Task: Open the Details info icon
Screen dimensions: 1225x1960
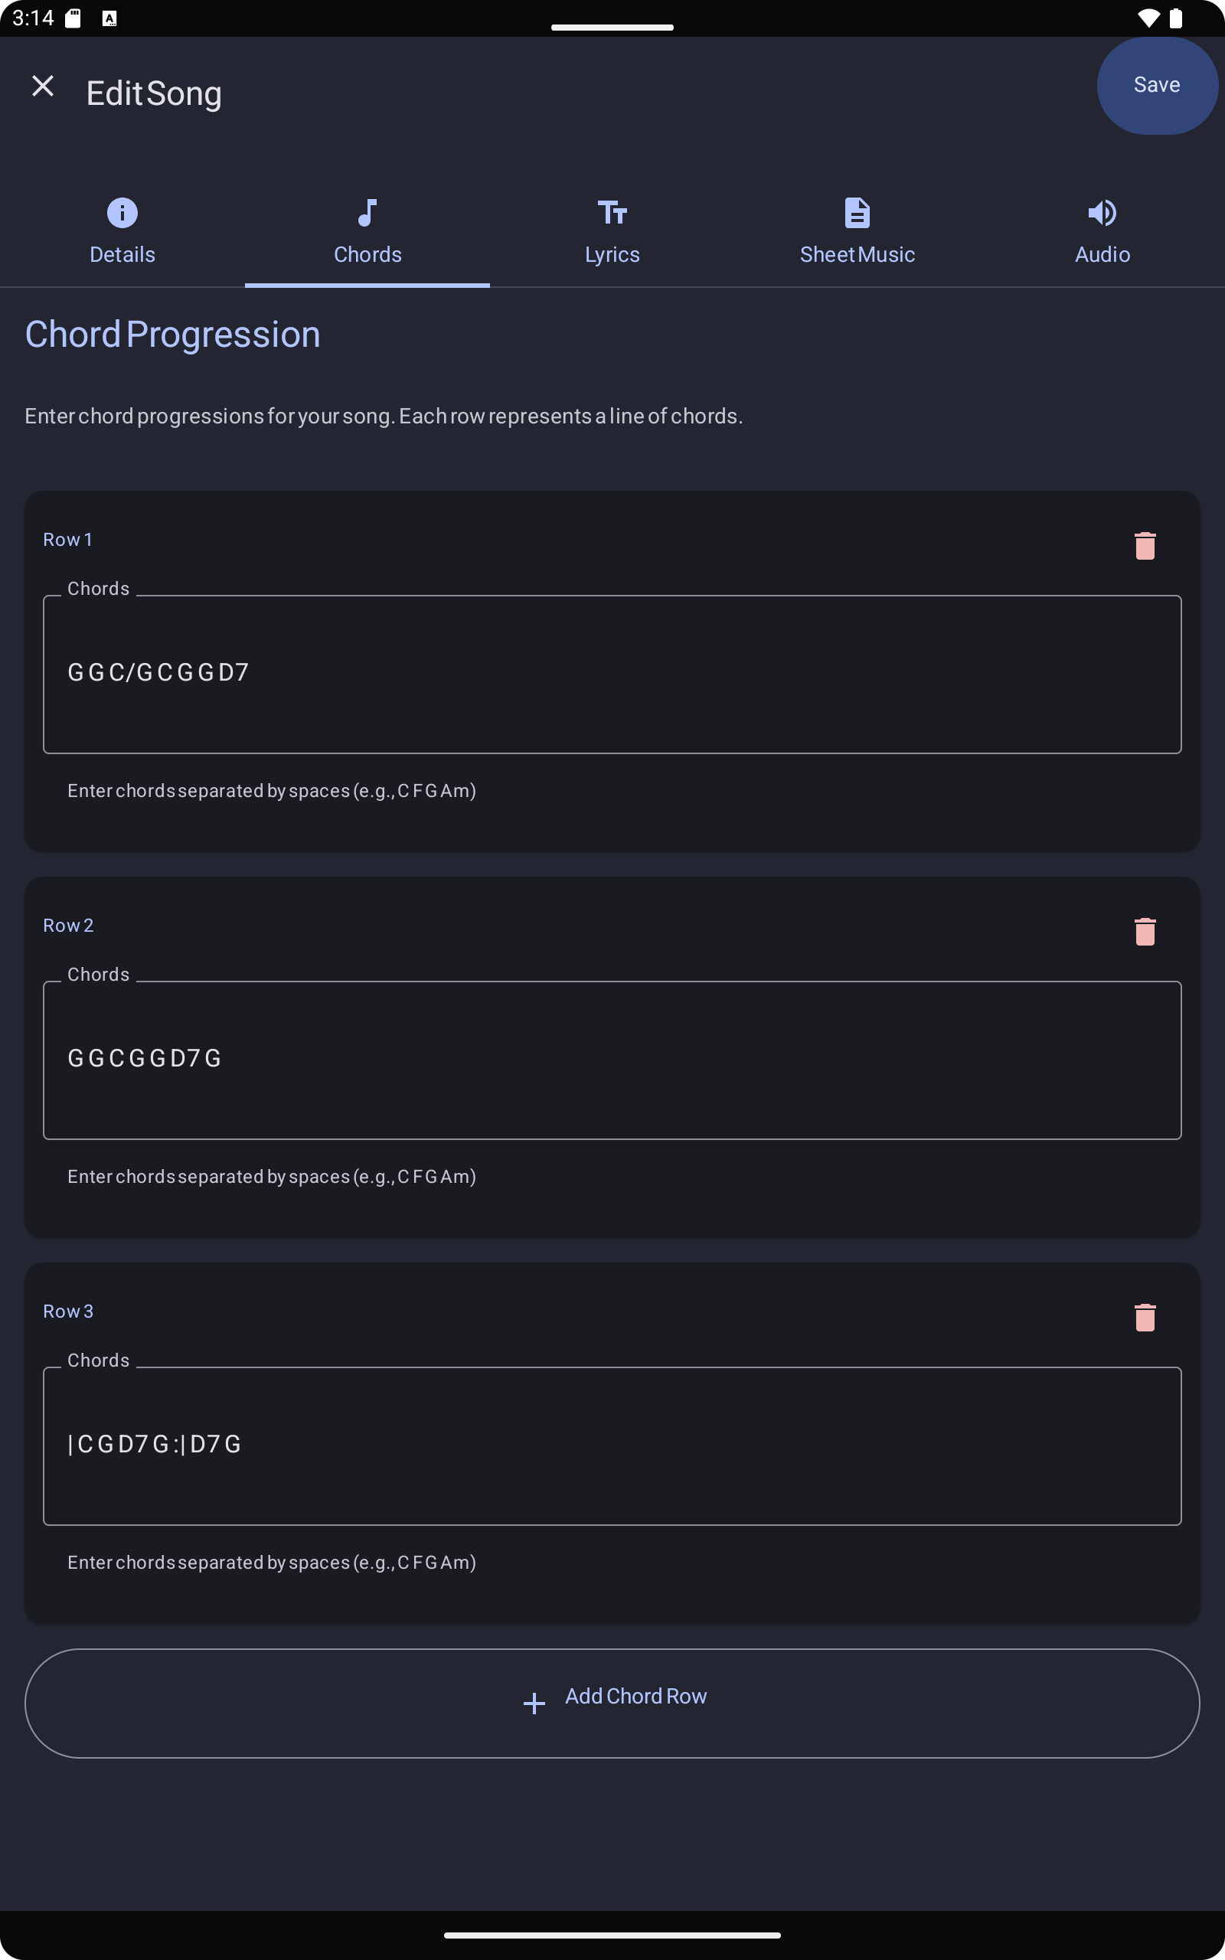Action: [x=122, y=213]
